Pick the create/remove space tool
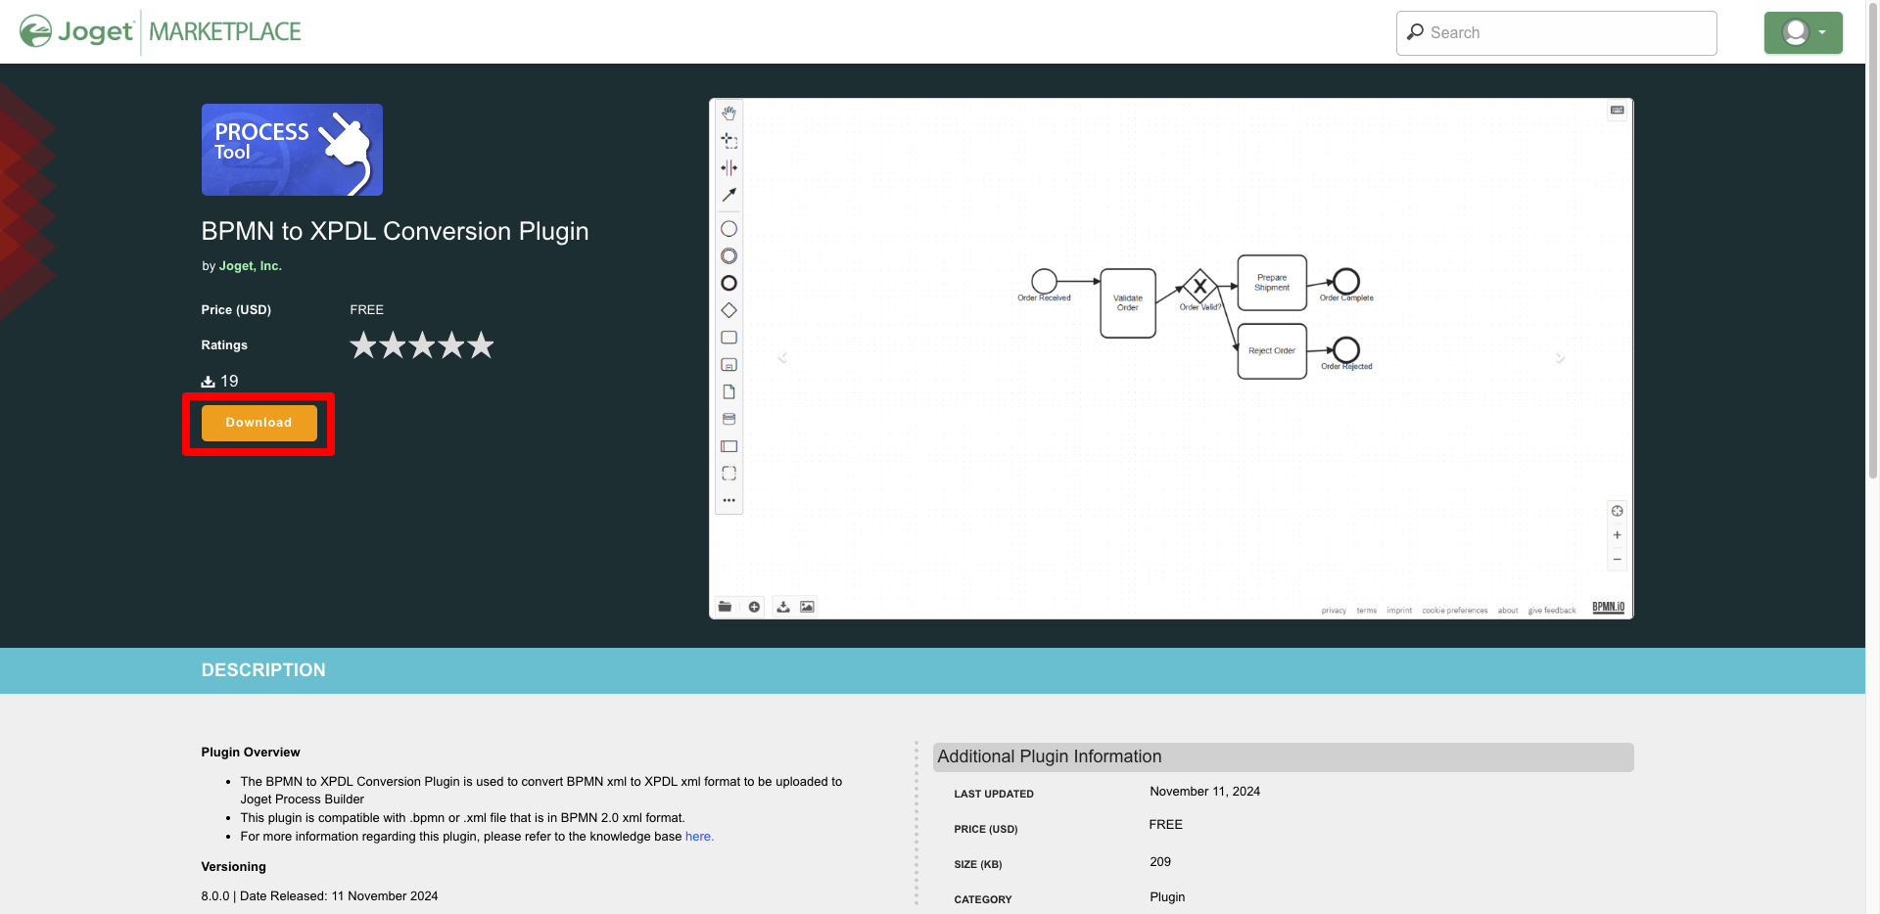Screen dimensions: 1880x914 pyautogui.click(x=728, y=168)
